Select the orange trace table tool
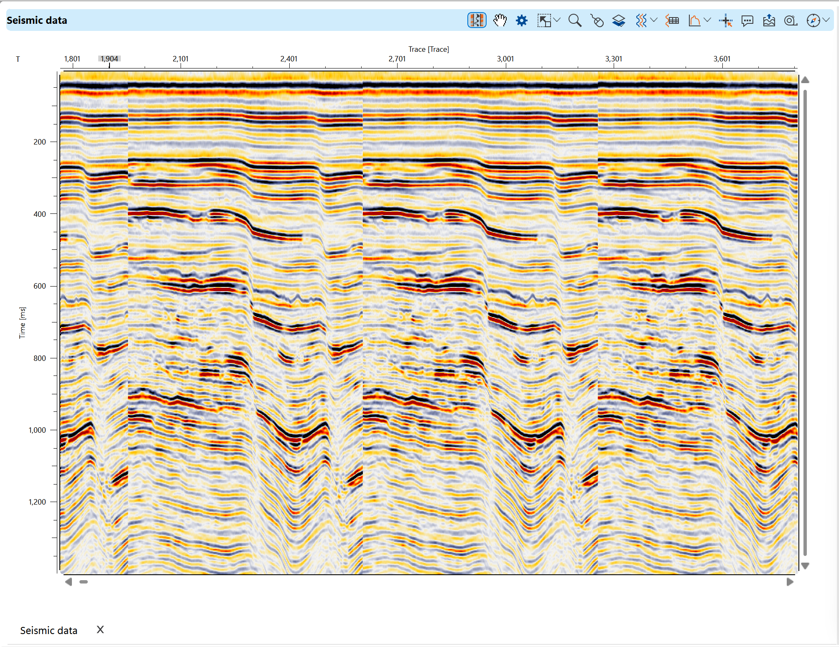The width and height of the screenshot is (839, 647). [672, 20]
